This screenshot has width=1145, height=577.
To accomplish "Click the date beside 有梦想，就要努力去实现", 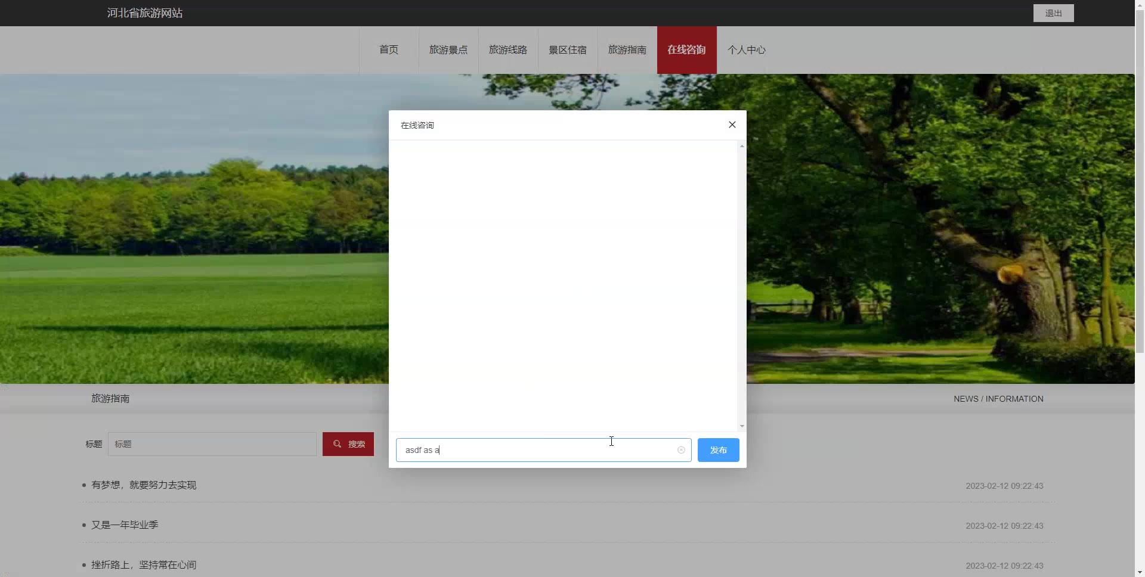I will point(1004,486).
